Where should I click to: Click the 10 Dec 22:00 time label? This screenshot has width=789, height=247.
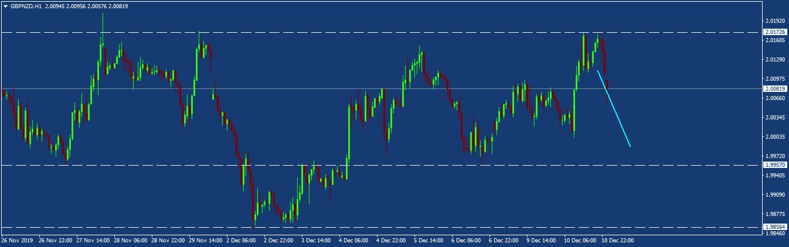coord(618,241)
